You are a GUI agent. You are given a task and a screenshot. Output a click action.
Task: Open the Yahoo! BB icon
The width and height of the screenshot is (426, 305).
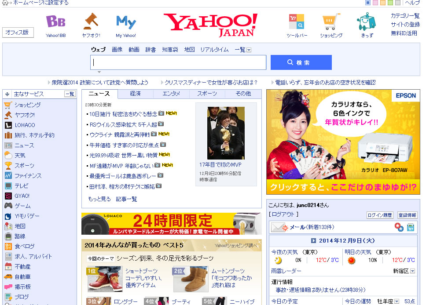coord(56,22)
